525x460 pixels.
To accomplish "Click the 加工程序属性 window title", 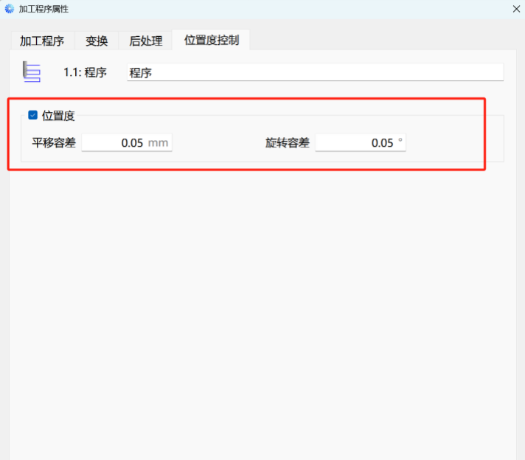I will 44,9.
